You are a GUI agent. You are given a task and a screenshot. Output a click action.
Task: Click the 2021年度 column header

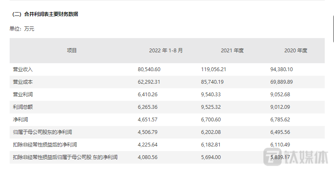(x=232, y=51)
